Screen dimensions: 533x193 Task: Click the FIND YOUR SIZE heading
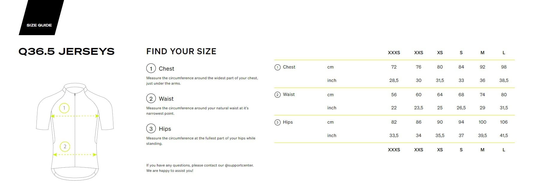pyautogui.click(x=181, y=51)
